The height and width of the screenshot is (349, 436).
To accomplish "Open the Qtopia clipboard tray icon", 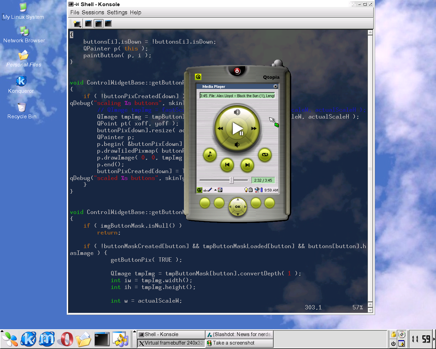I will point(251,190).
